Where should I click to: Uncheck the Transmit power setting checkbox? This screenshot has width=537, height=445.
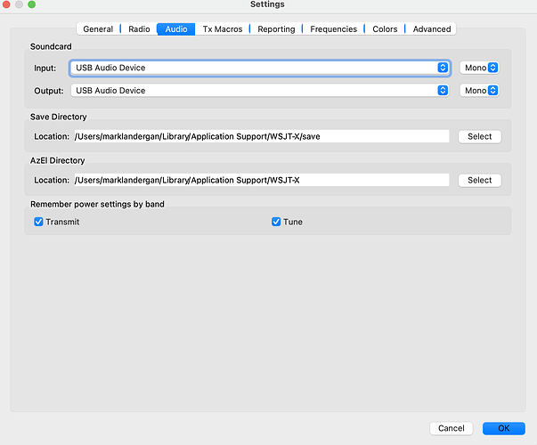pyautogui.click(x=39, y=222)
